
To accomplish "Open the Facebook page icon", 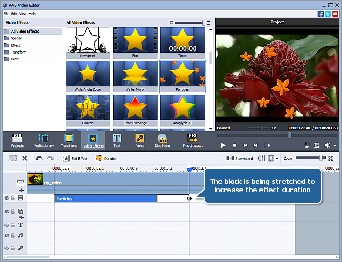I will tap(320, 14).
